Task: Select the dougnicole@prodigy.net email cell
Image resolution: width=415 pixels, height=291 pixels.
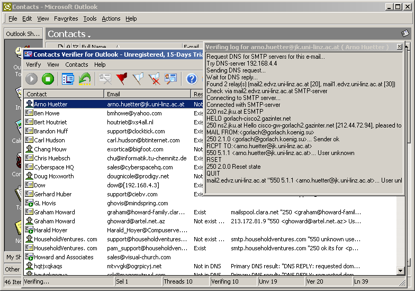Action: pos(138,176)
